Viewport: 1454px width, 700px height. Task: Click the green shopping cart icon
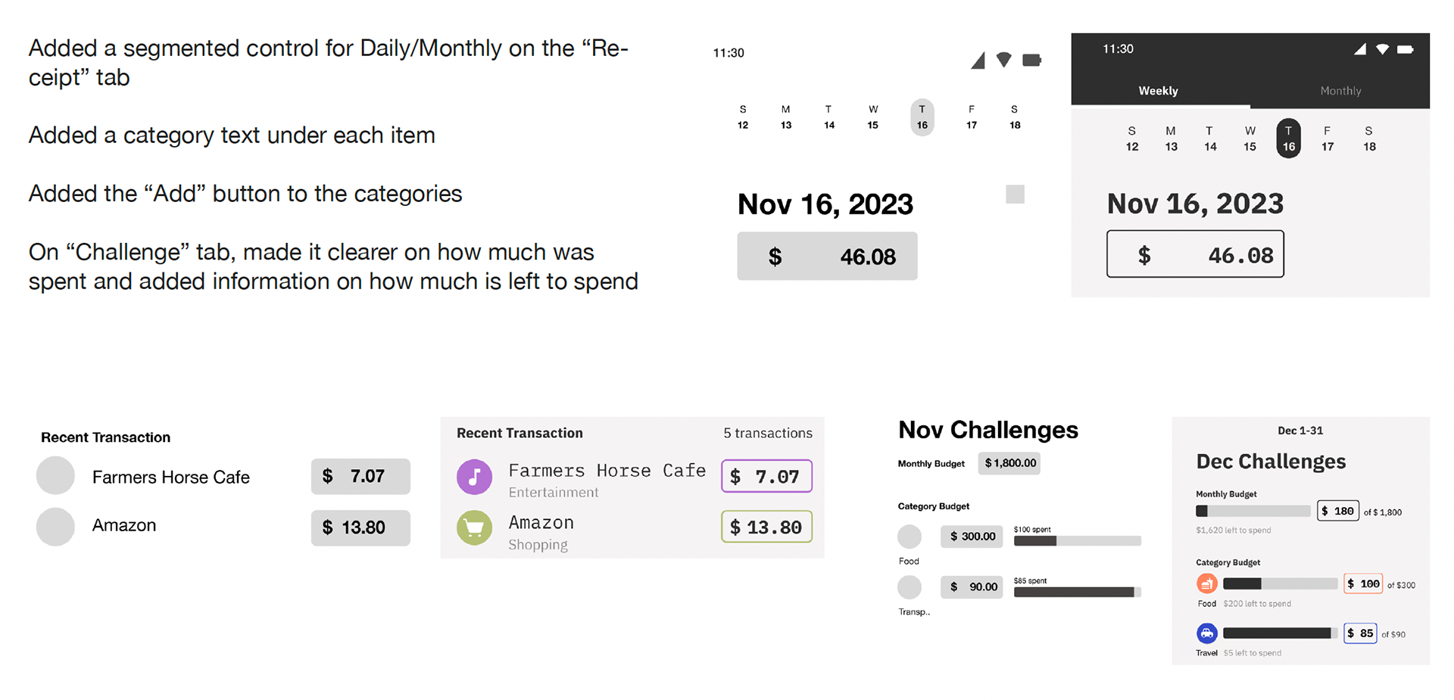pos(474,527)
